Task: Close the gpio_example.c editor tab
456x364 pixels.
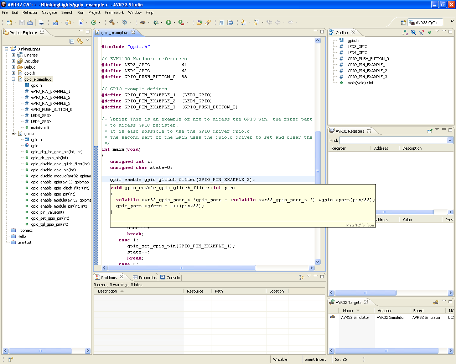Action: point(133,32)
